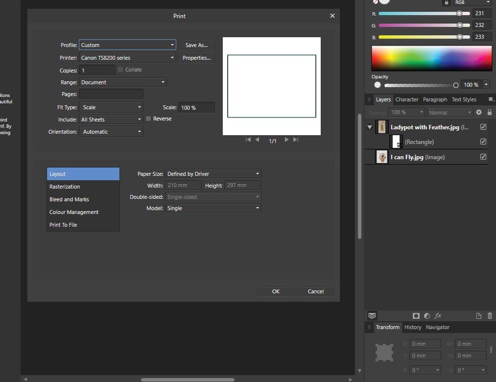
Task: Open the Layers panel preferences menu icon
Action: 491,99
